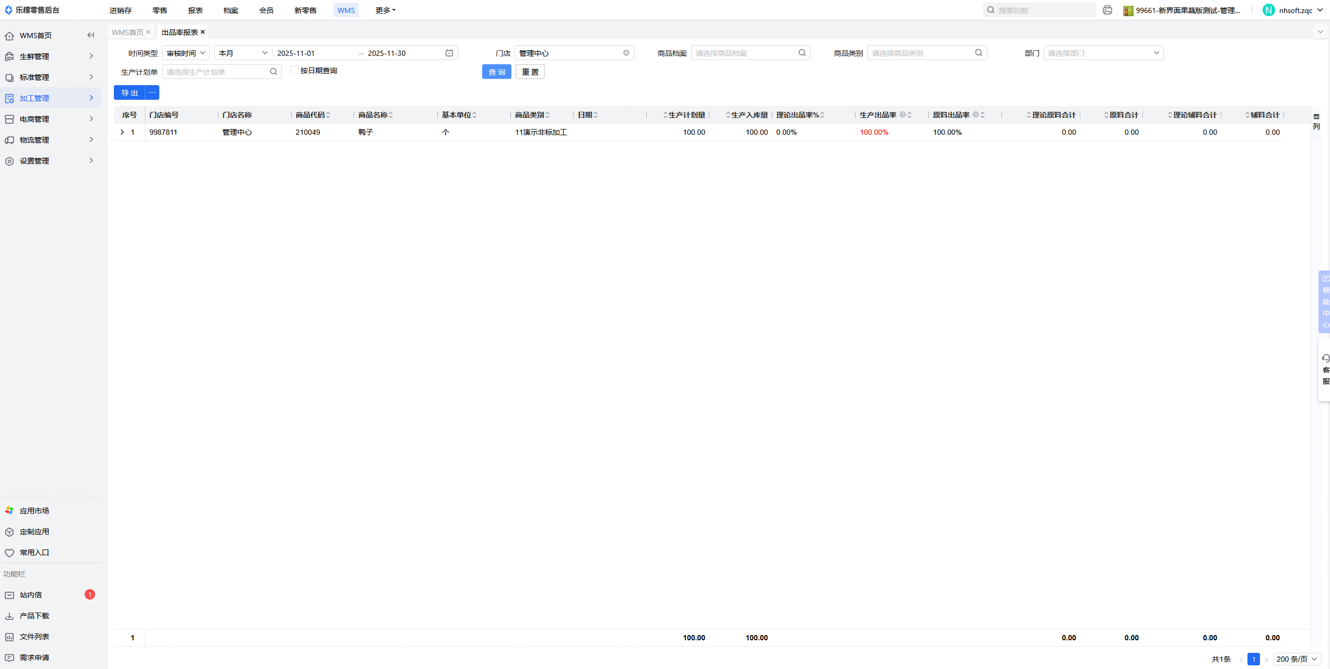Viewport: 1330px width, 669px height.
Task: Switch to WMS首页 tab
Action: [127, 32]
